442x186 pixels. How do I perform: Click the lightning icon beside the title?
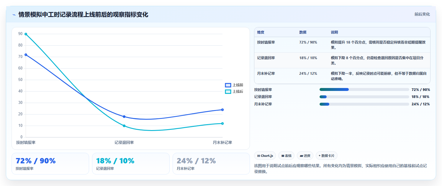(14, 15)
